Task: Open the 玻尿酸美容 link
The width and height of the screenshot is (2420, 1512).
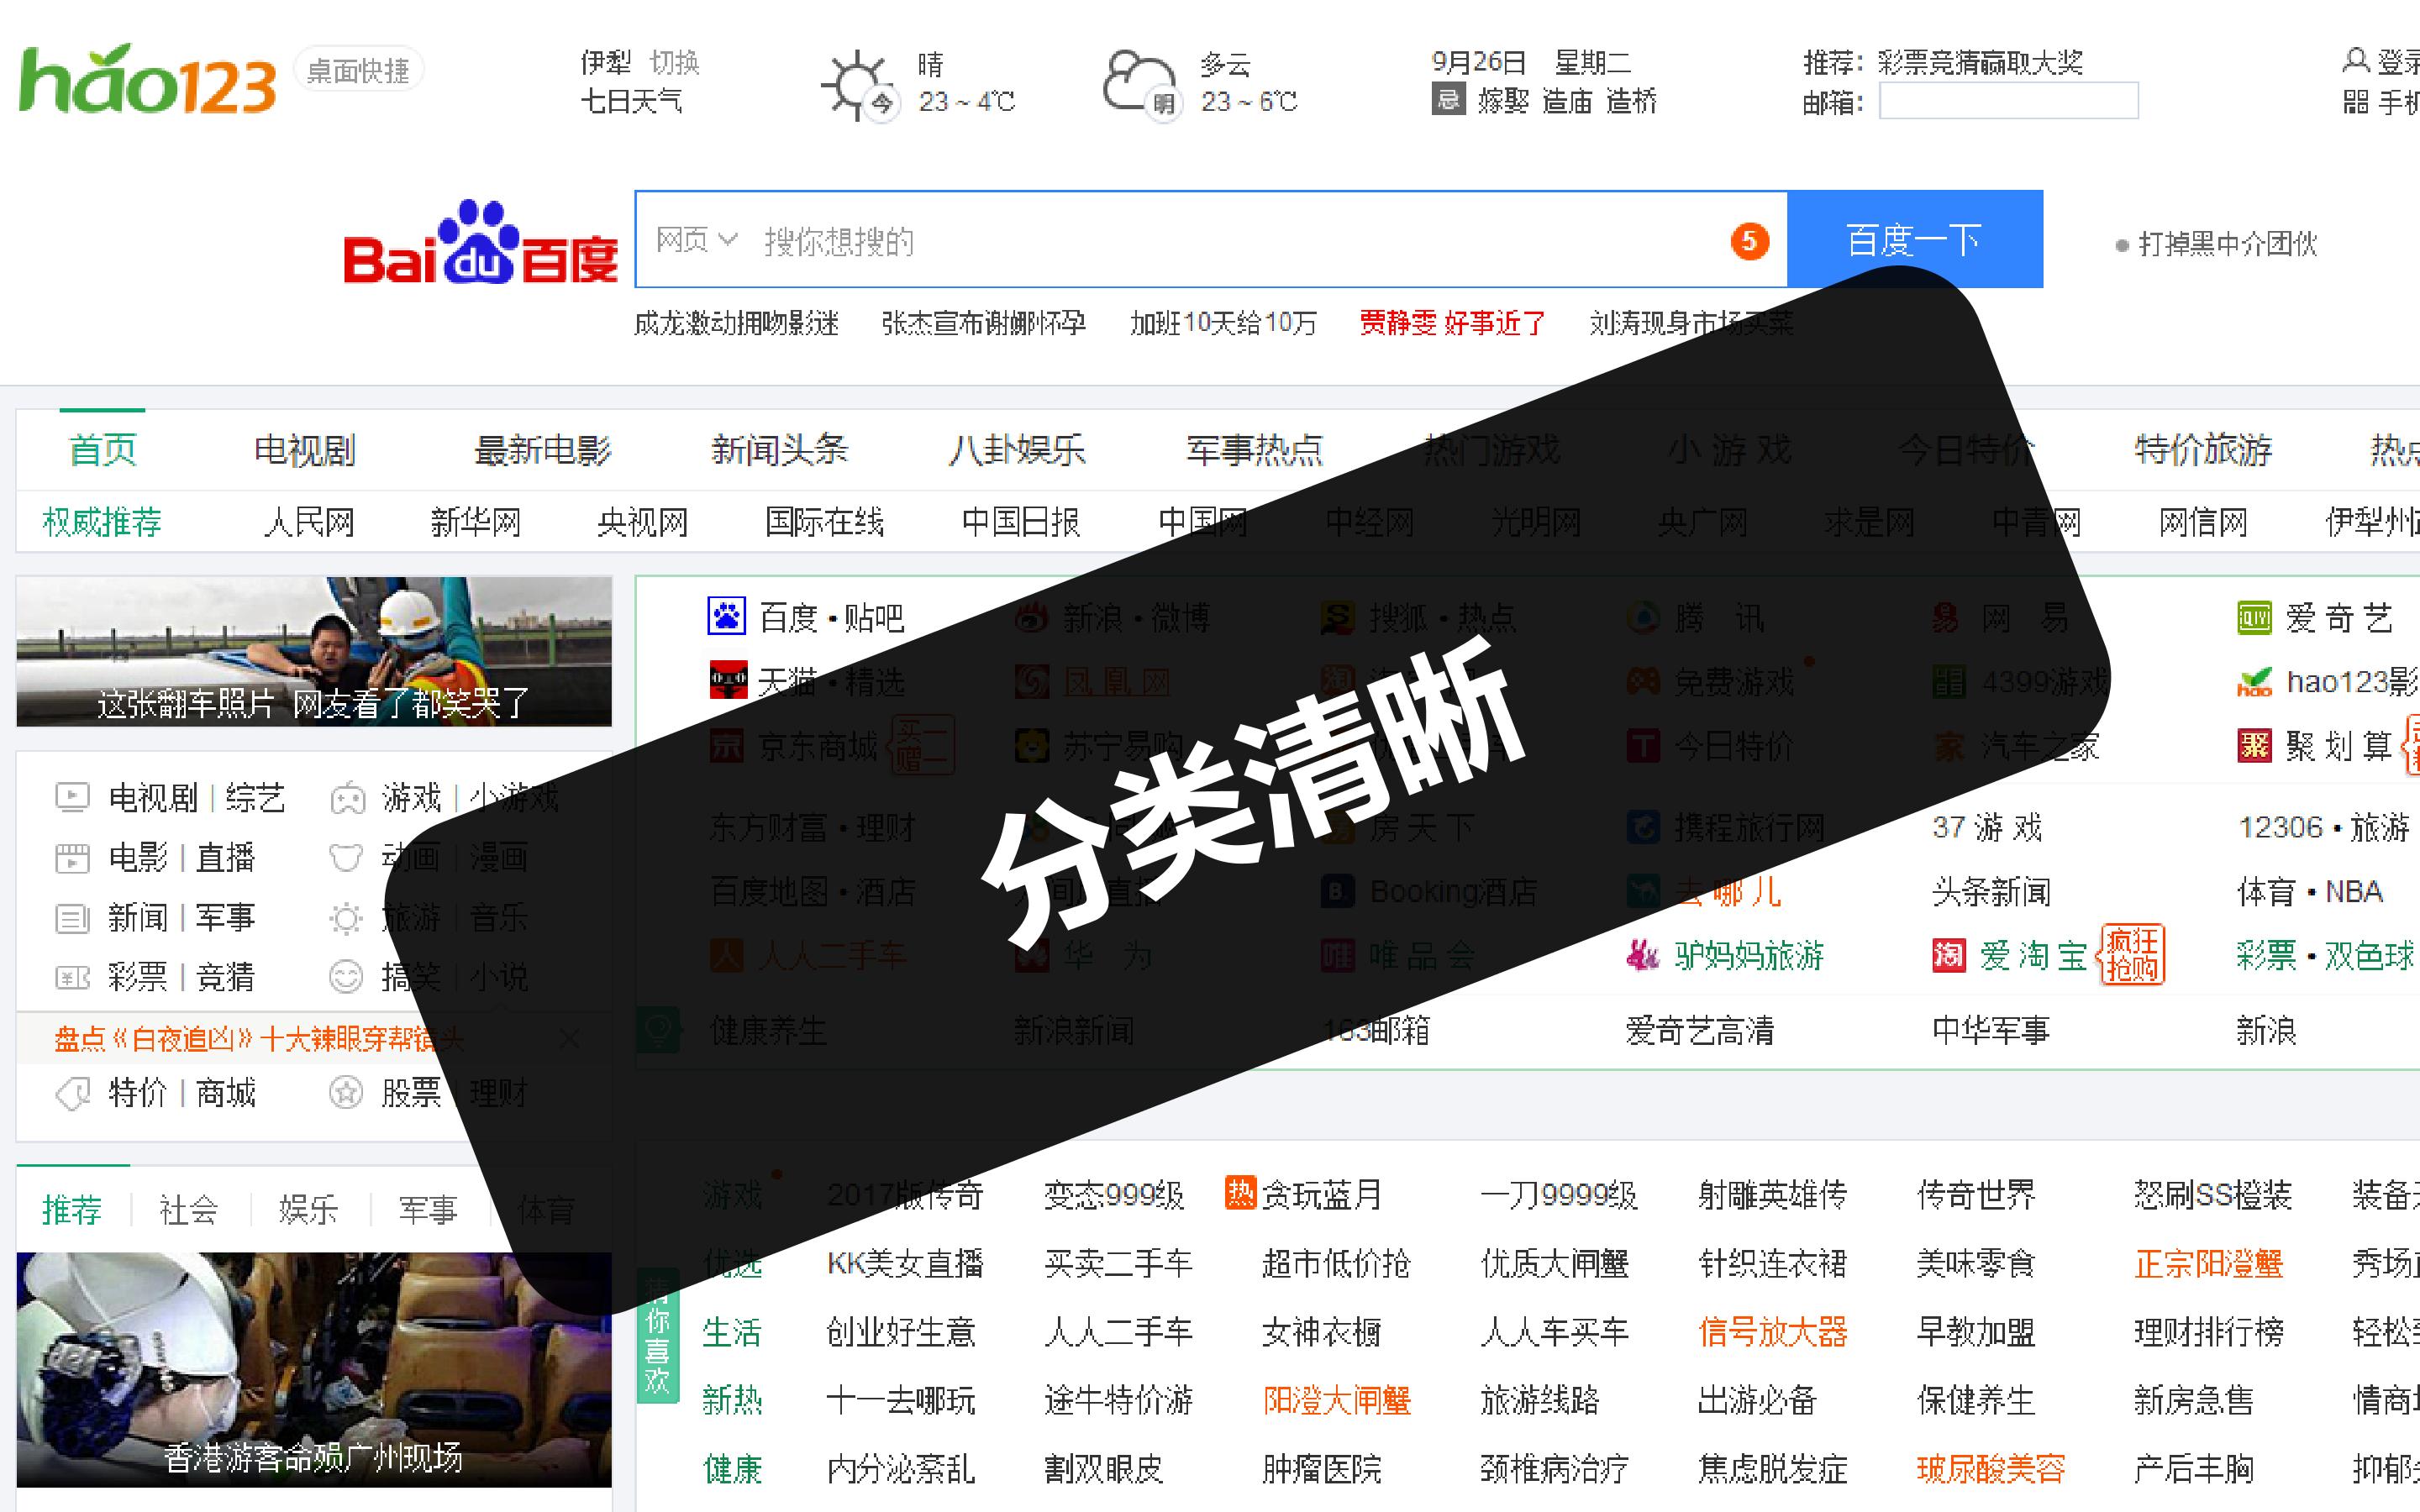Action: [x=1991, y=1469]
